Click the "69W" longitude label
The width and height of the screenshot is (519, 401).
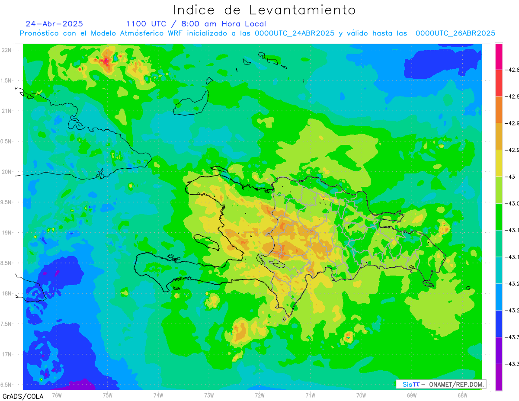[x=412, y=395]
